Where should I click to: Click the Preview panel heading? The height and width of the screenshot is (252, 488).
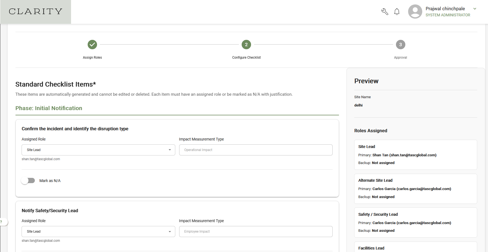pos(366,81)
